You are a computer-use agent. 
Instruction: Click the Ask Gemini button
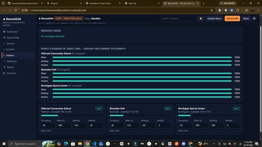pyautogui.click(x=228, y=3)
